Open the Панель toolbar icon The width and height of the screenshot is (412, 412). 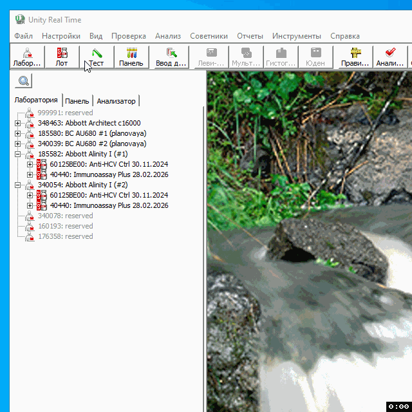[131, 57]
